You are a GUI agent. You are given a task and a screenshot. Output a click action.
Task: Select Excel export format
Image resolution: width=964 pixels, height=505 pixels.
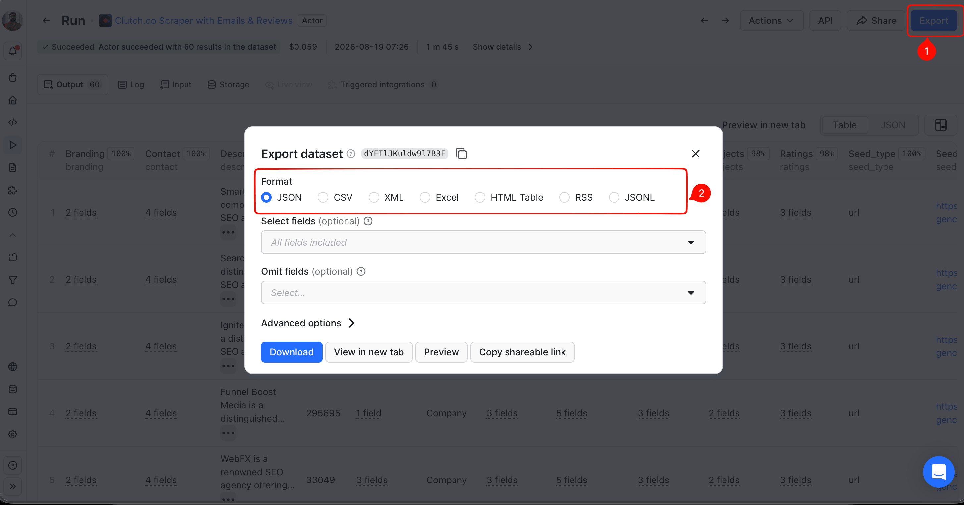(425, 197)
